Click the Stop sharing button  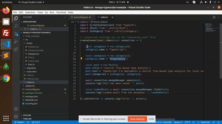point(137,119)
